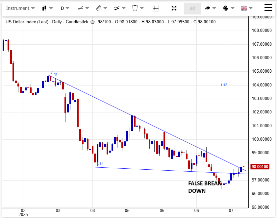The height and width of the screenshot is (218, 277).
Task: Toggle the eye visibility icon for series
Action: [x=92, y=22]
